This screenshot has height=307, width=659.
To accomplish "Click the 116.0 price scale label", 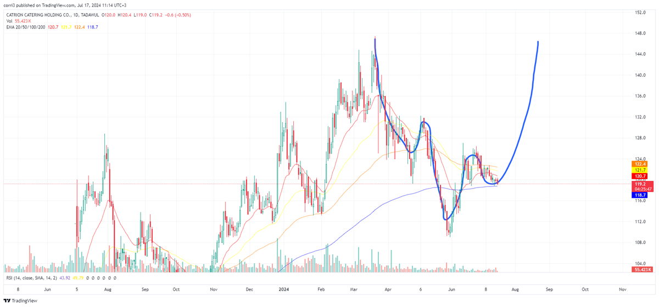I will click(x=641, y=201).
